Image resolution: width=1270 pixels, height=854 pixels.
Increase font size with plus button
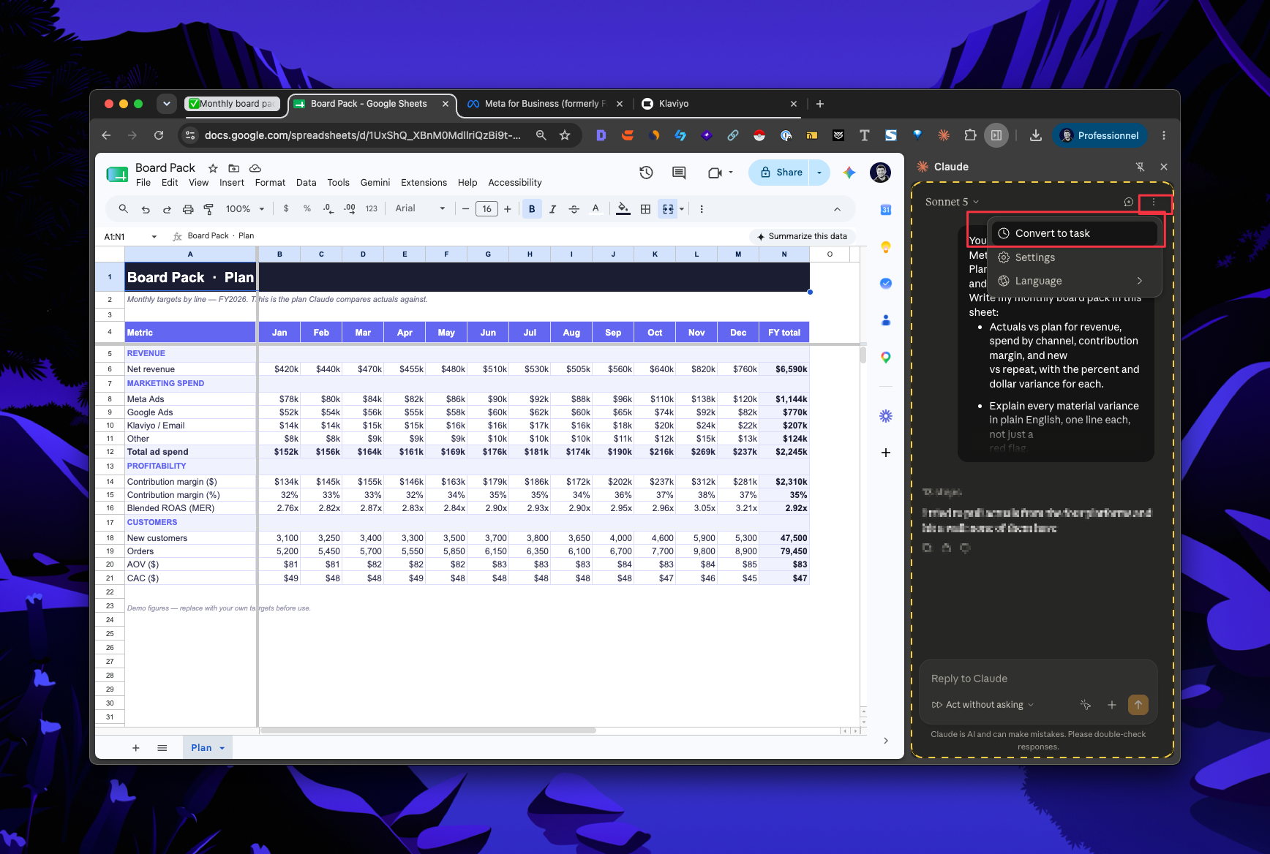pyautogui.click(x=508, y=209)
